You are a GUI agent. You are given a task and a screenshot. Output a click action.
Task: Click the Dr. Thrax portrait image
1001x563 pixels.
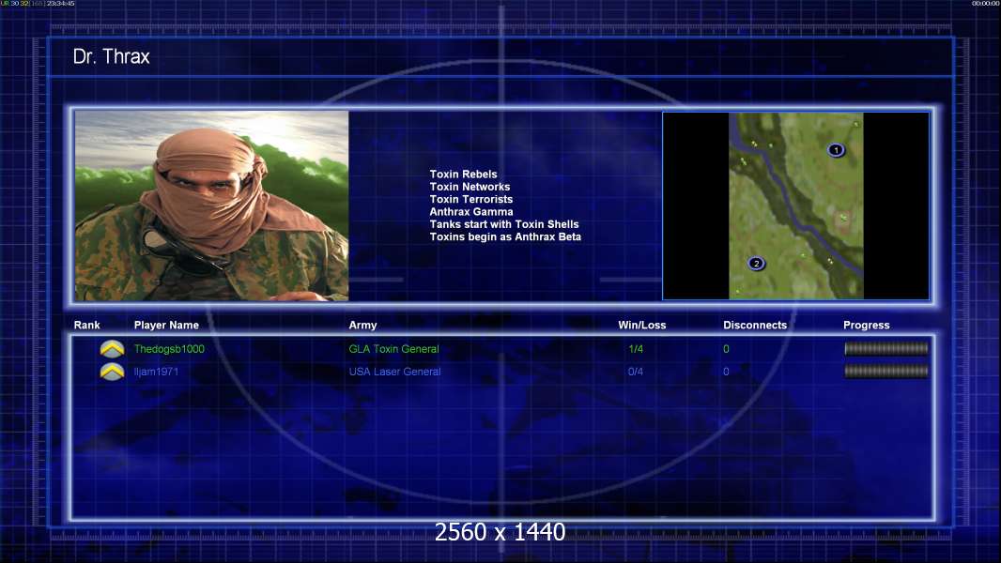coord(211,205)
